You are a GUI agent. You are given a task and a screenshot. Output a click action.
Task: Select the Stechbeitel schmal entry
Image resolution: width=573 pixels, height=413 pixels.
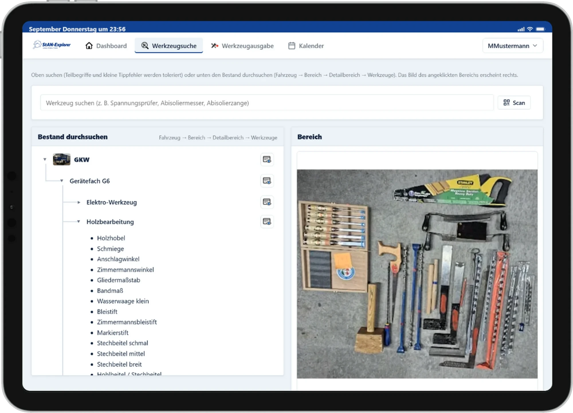[x=122, y=343]
